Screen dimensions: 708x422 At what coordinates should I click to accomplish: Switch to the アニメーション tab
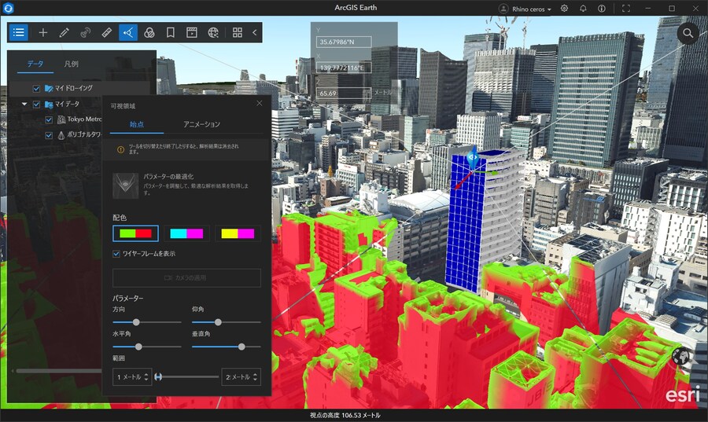click(x=201, y=124)
